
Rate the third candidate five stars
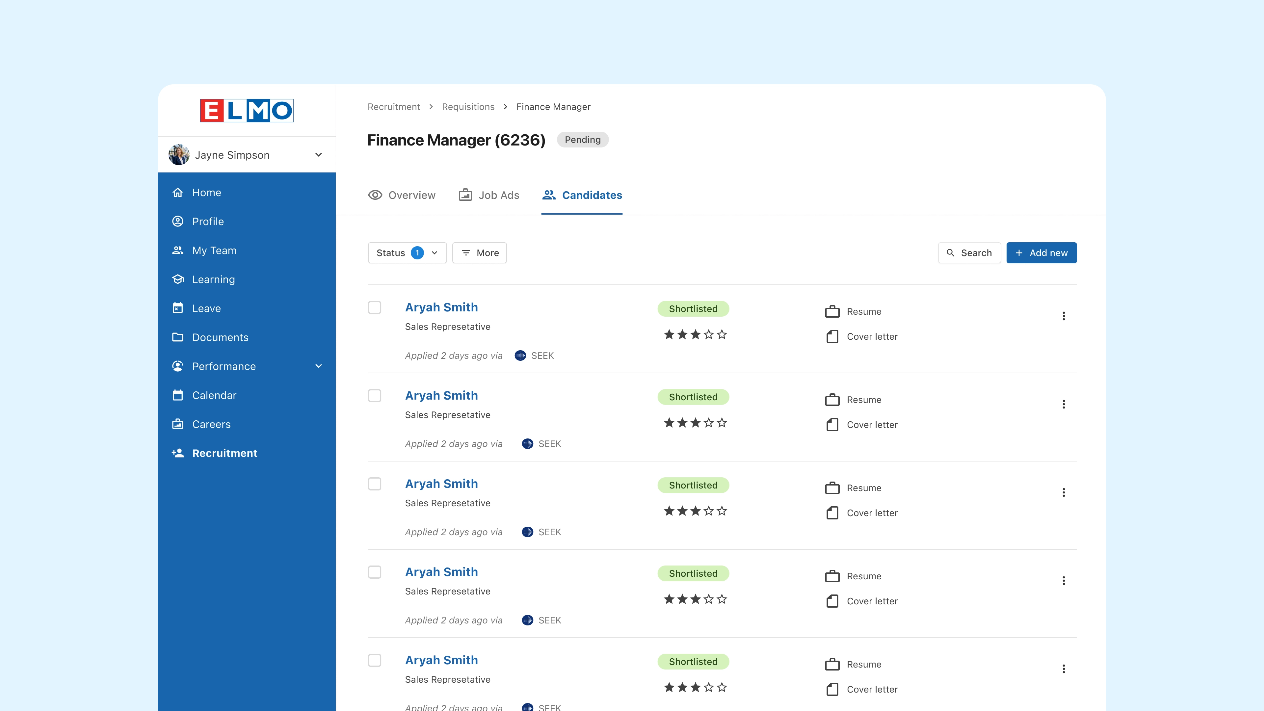pos(722,511)
